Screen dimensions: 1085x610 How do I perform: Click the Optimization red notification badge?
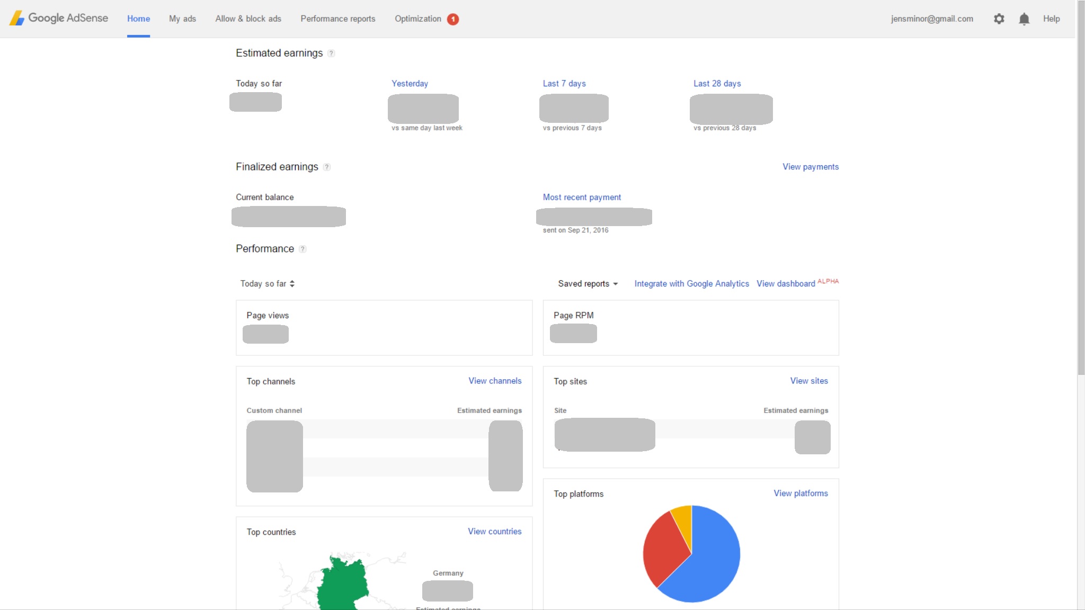pos(453,19)
